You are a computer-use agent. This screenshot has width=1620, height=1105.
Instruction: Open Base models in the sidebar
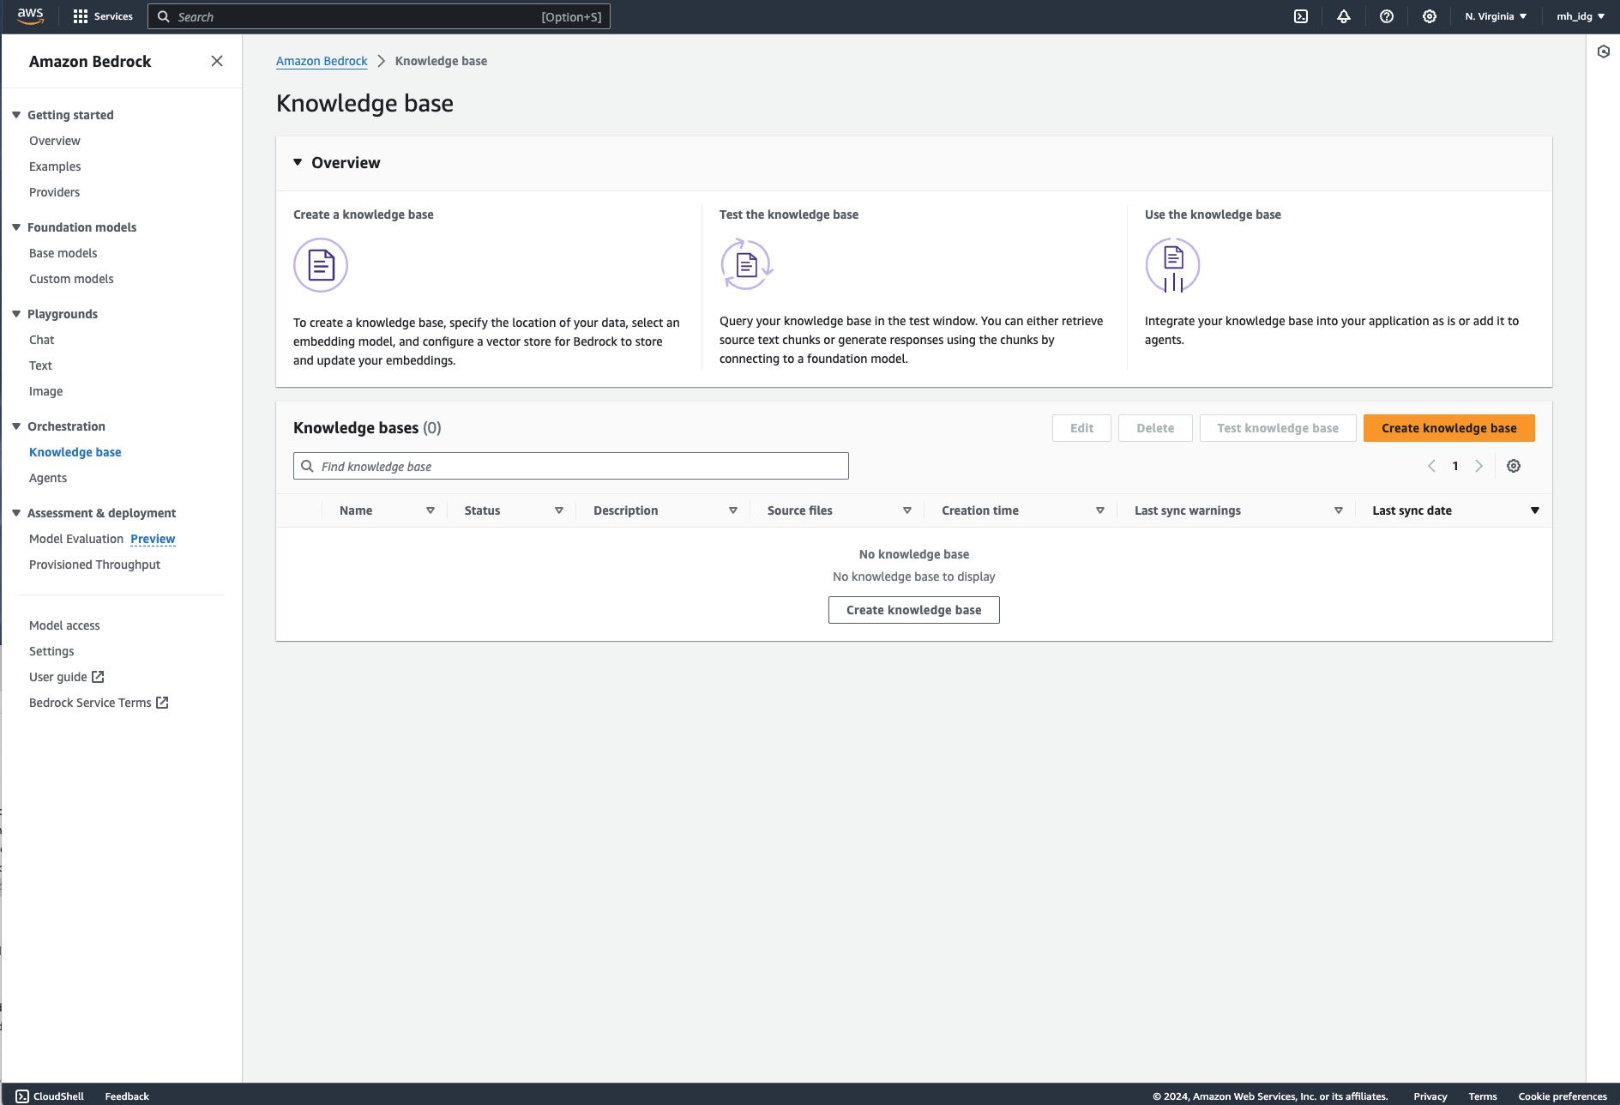[x=63, y=253]
